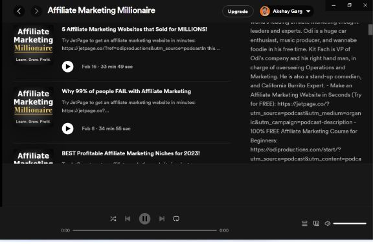The image size is (373, 244).
Task: Go forward with the right arrow
Action: [x=36, y=11]
